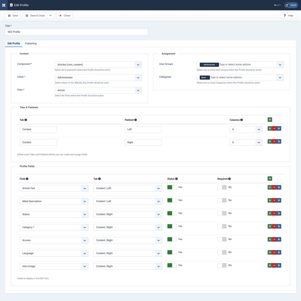Open Columns dropdown for the Right fieldset
Screen dimensions: 301x301
pyautogui.click(x=246, y=142)
